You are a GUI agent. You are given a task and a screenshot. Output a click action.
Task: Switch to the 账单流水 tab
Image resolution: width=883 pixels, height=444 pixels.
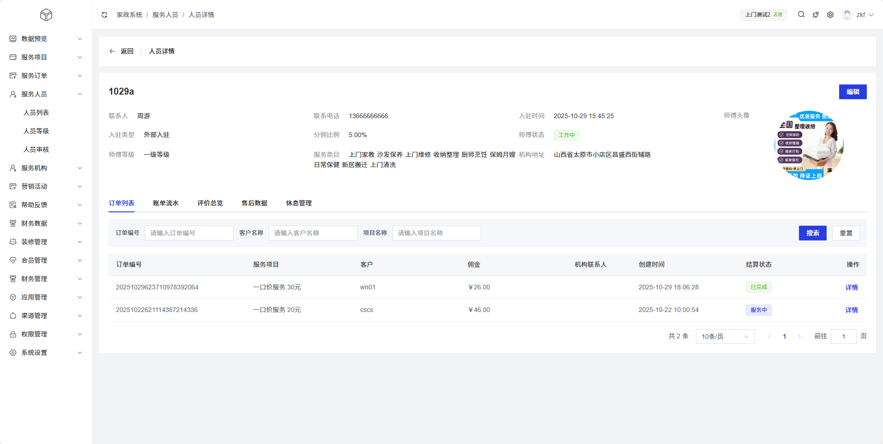point(166,203)
